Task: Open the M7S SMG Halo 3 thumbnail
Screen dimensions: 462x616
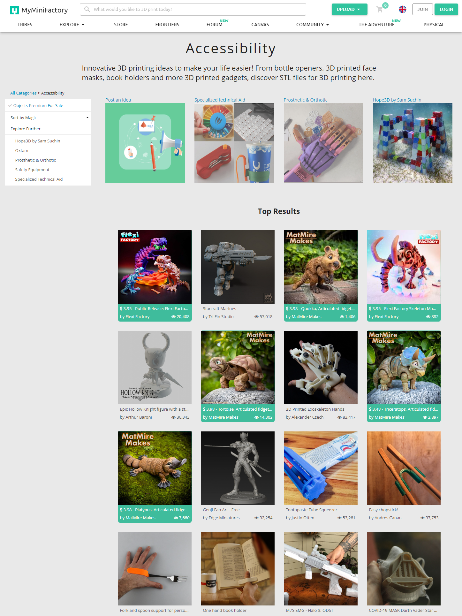Action: point(321,569)
